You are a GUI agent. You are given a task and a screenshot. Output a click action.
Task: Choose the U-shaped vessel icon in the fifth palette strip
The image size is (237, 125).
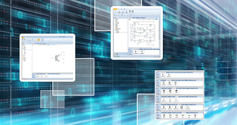click(x=181, y=107)
